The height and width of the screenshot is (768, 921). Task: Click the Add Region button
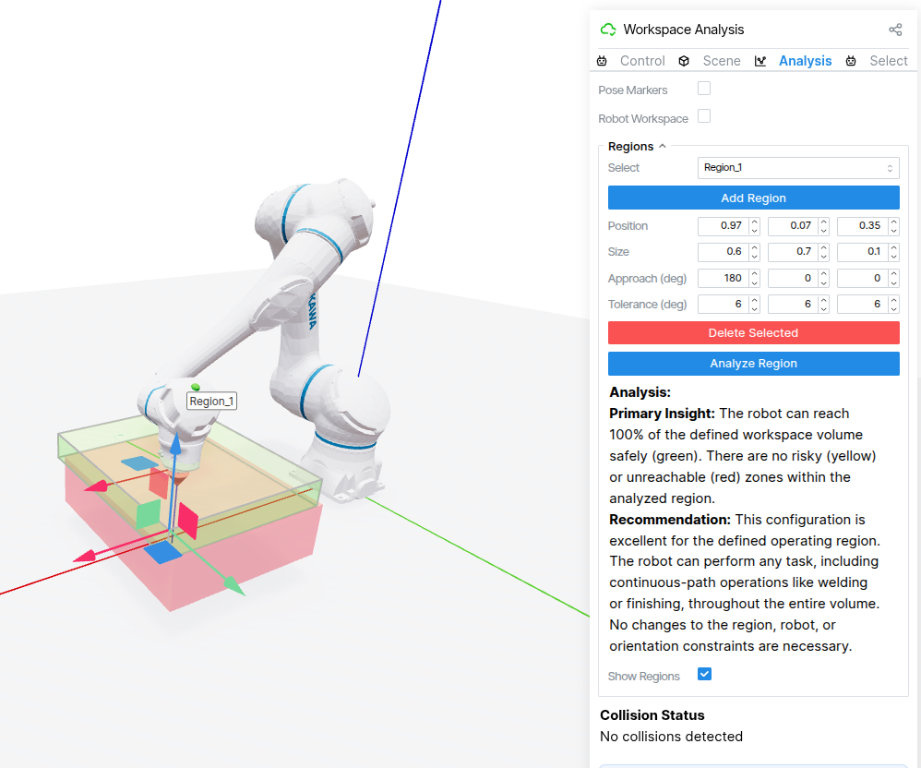click(753, 198)
